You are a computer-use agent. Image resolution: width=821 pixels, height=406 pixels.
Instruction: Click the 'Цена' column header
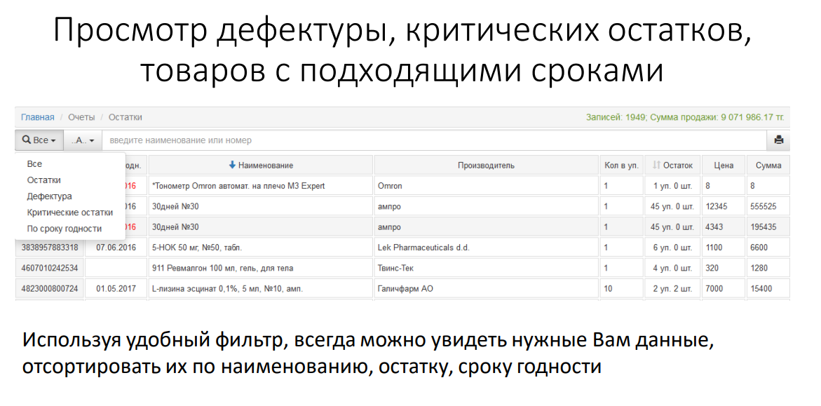(724, 165)
